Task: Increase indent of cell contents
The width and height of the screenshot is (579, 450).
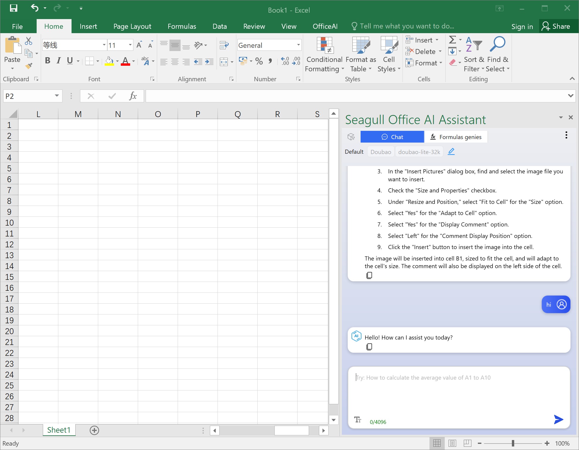Action: coord(209,62)
